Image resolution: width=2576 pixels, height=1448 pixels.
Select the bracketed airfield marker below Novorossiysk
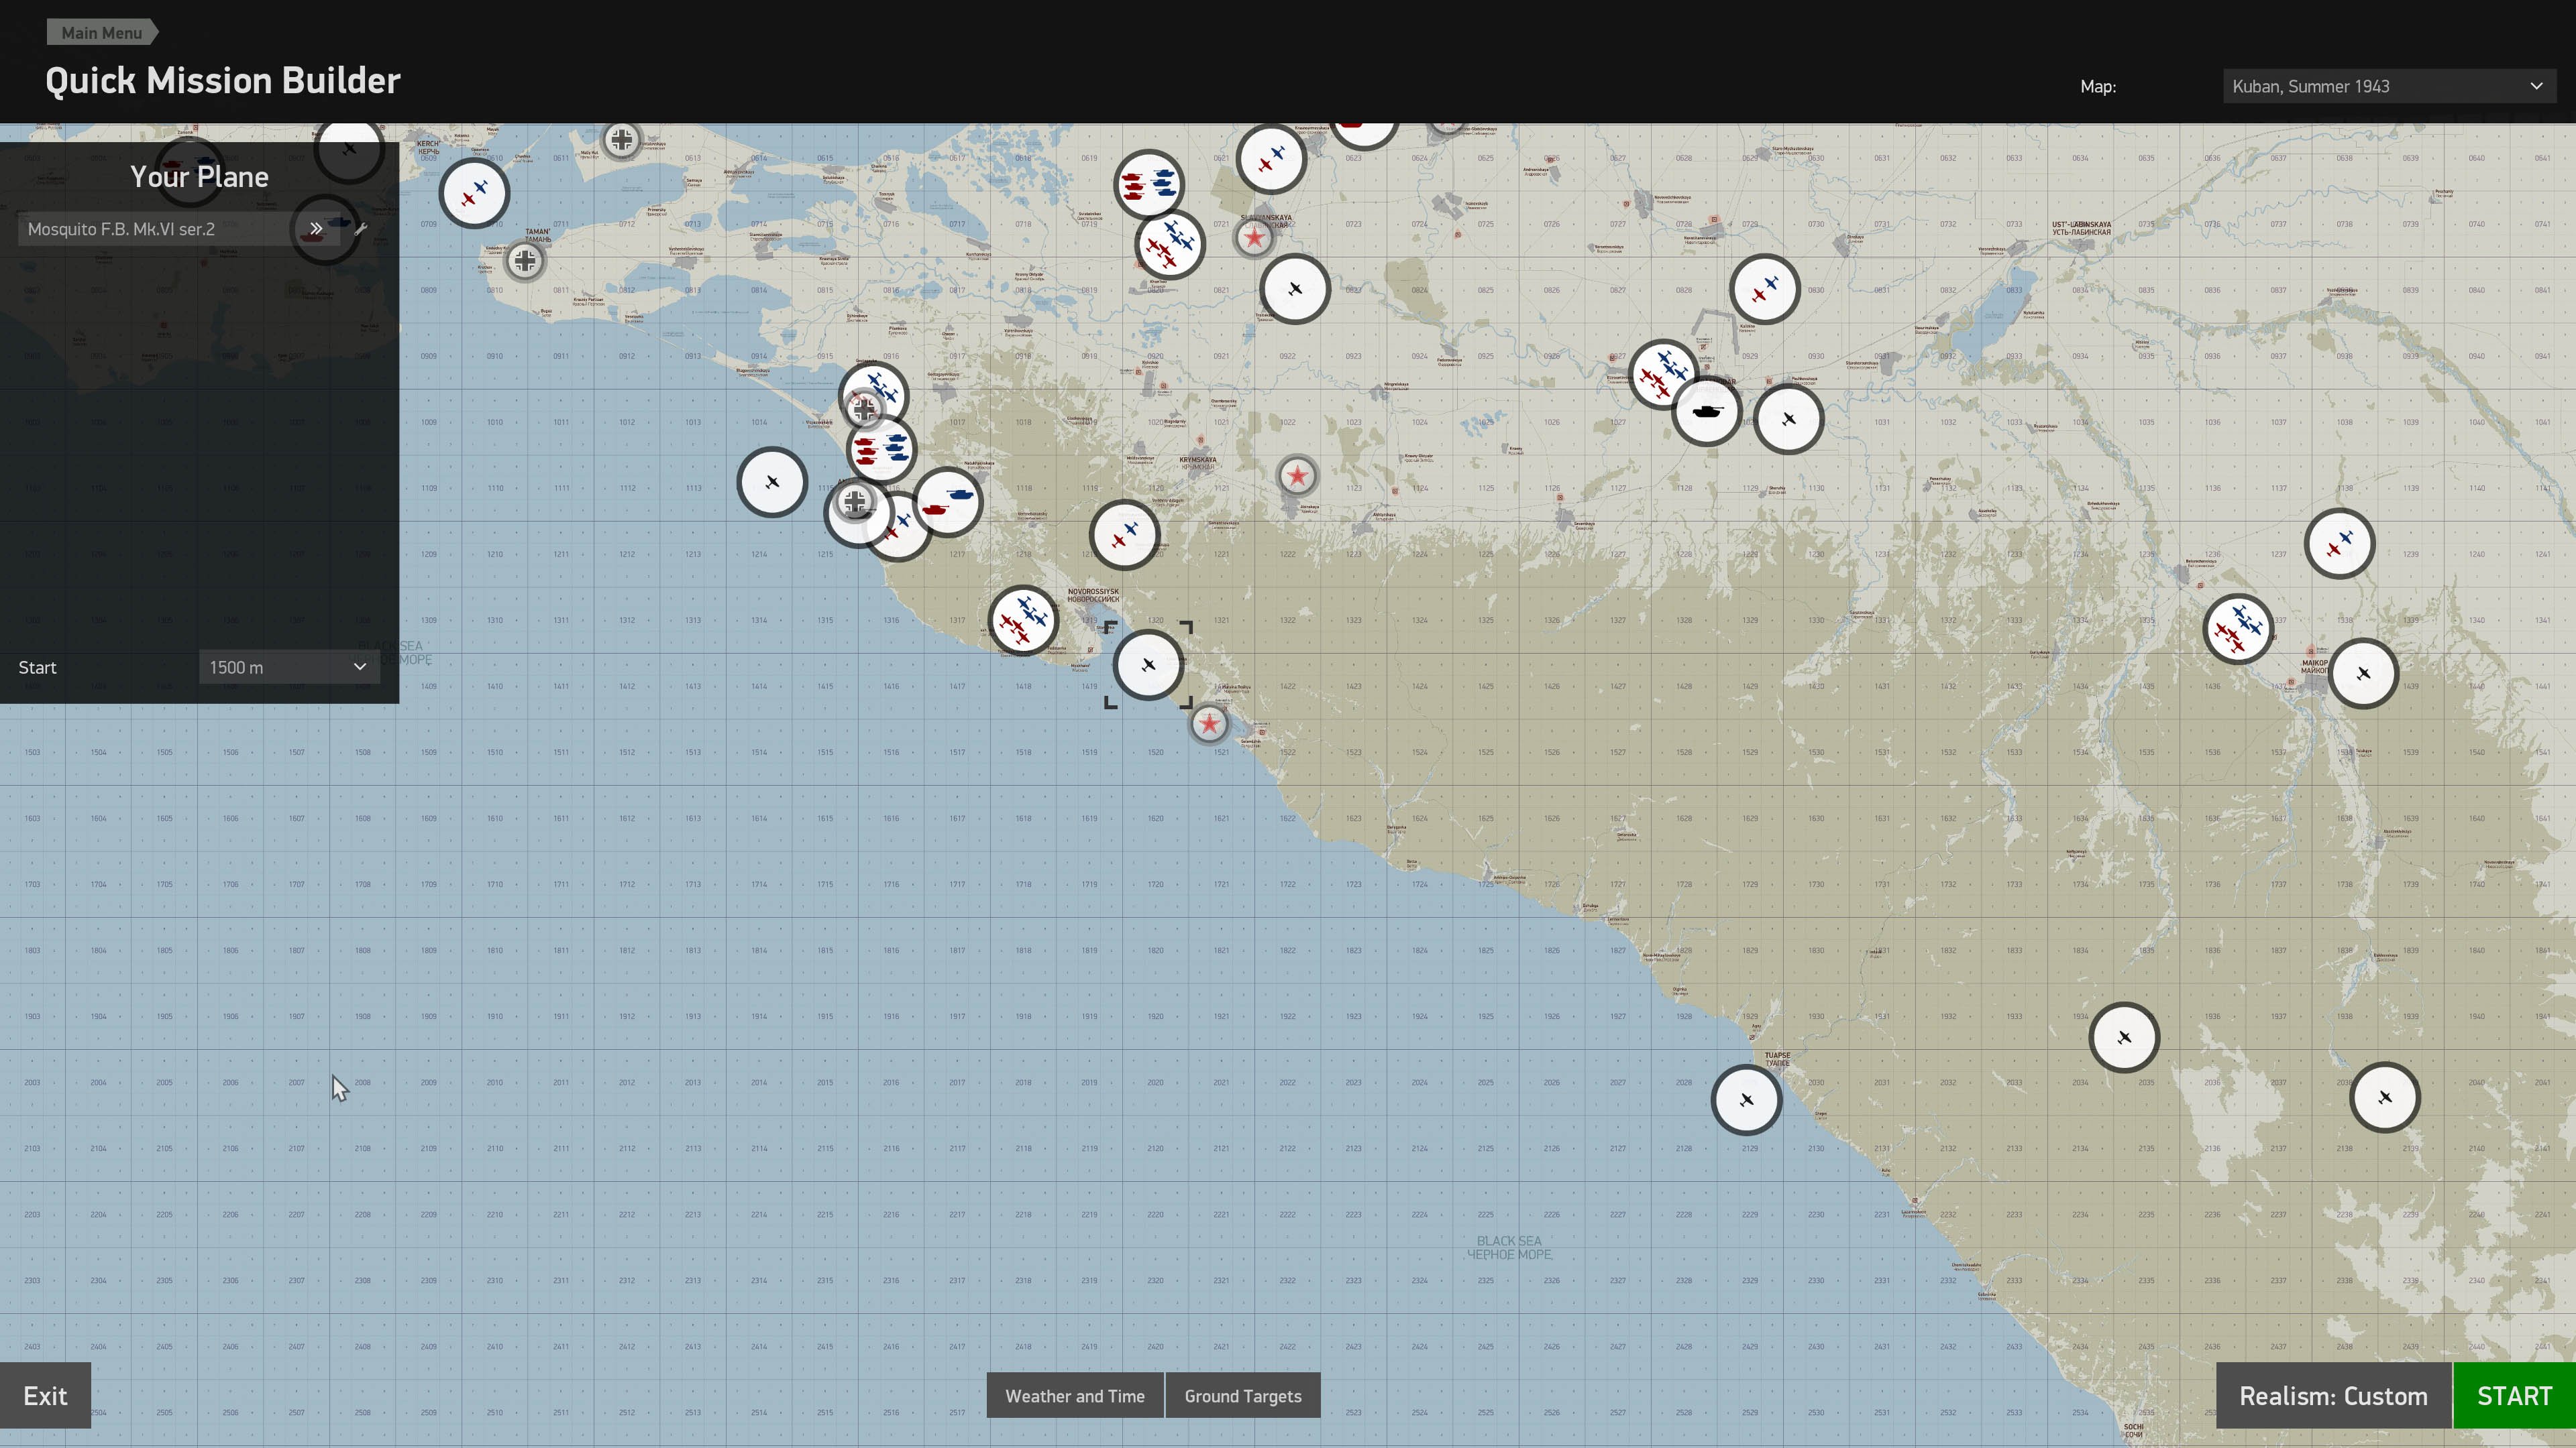1148,664
